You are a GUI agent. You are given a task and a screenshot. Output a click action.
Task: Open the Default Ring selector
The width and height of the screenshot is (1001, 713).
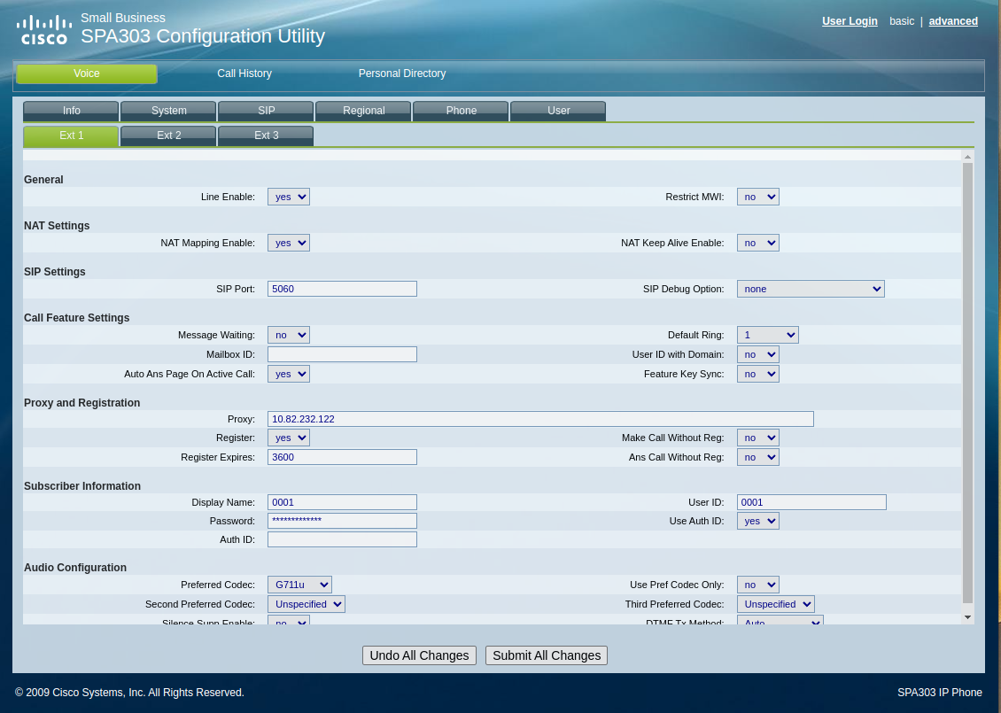tap(767, 335)
